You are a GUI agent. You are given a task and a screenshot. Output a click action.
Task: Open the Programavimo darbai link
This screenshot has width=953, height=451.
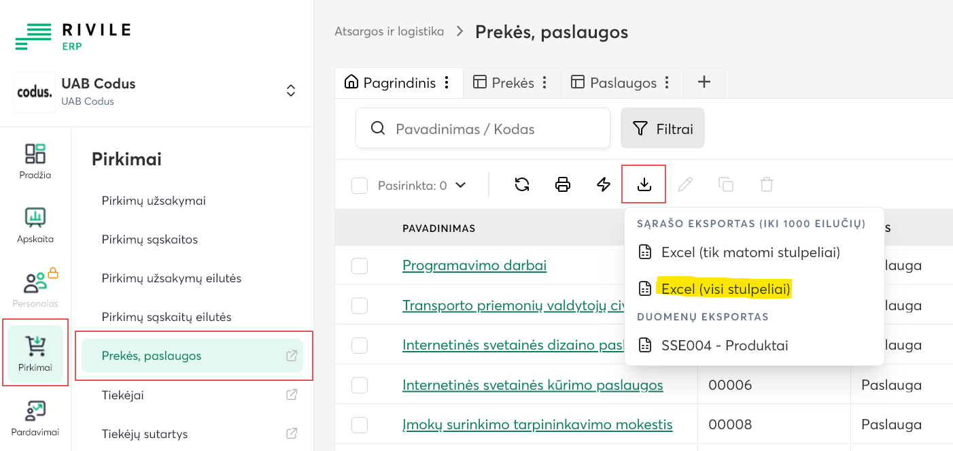tap(474, 265)
